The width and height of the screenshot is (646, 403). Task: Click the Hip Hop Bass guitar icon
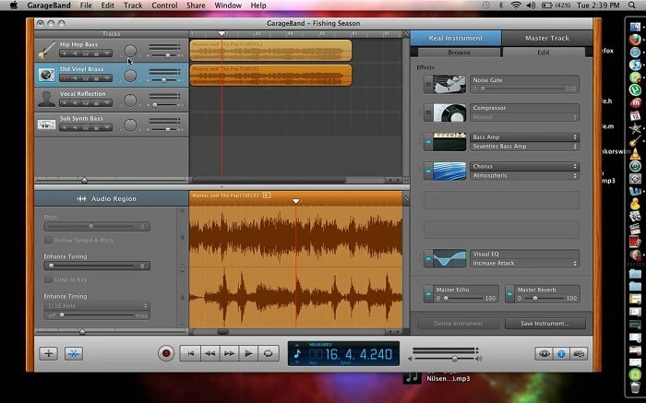pyautogui.click(x=46, y=49)
